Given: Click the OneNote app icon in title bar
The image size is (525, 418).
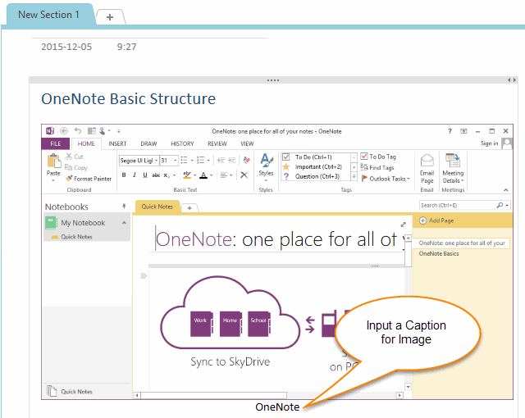Looking at the screenshot, I should tap(50, 131).
